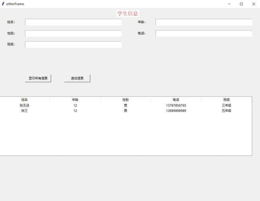Maximize the otherFrame window
This screenshot has height=201, width=260.
point(241,4)
